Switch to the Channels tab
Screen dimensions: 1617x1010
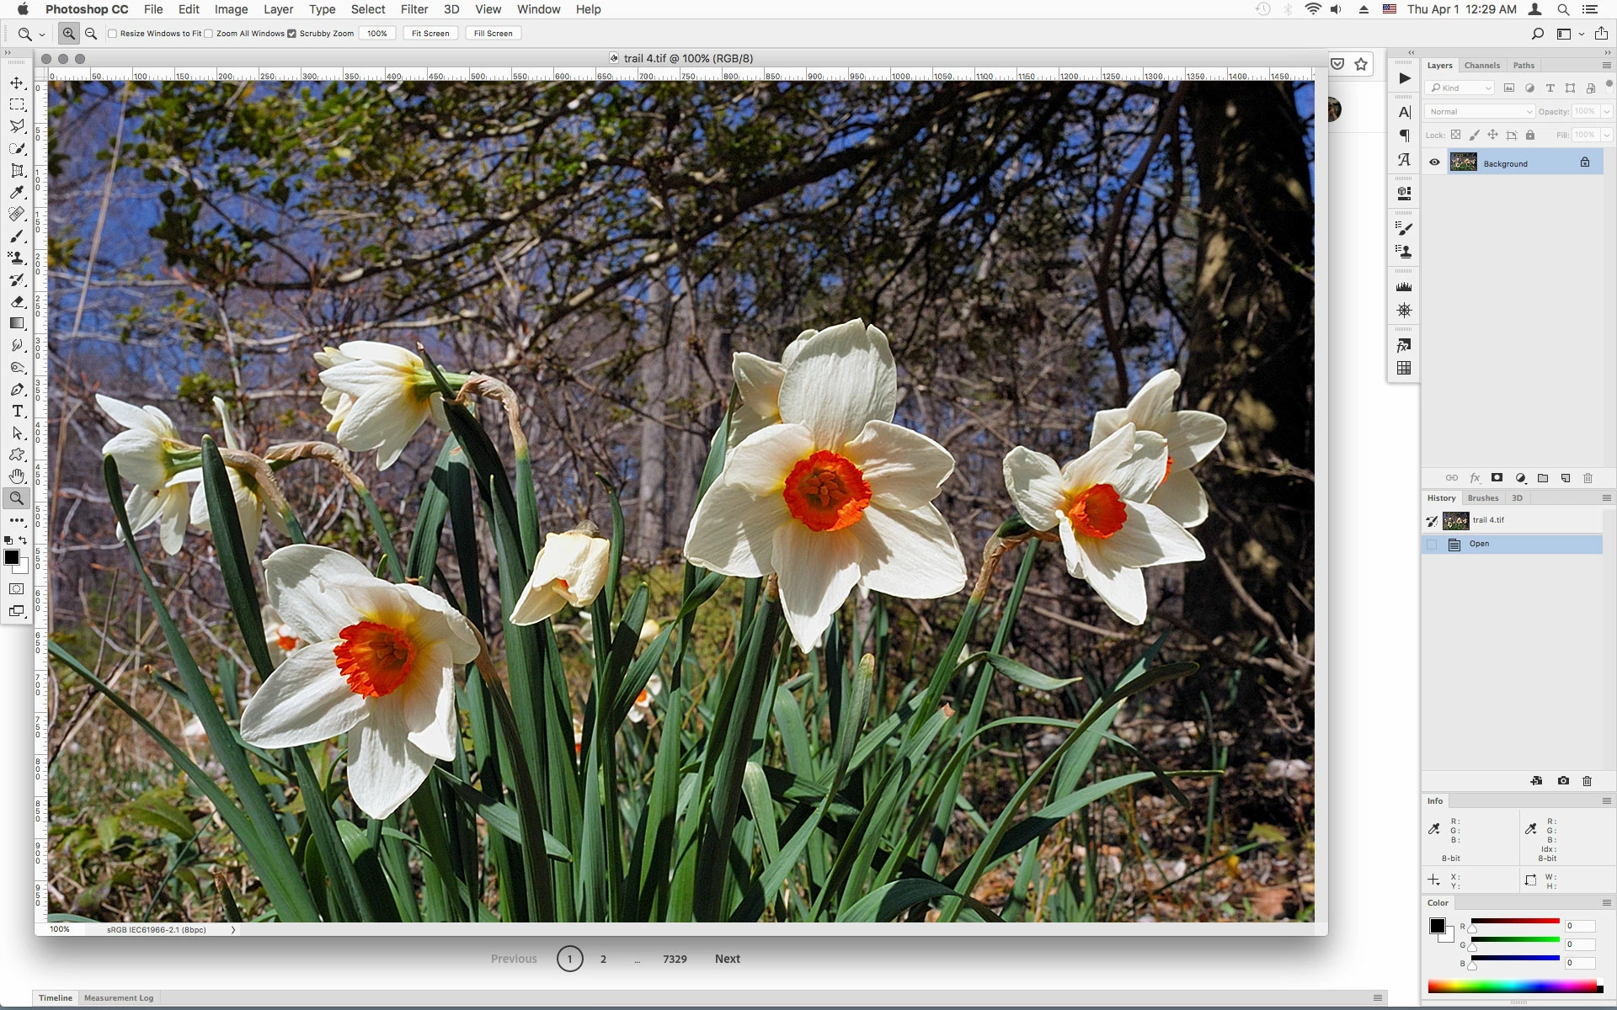tap(1481, 65)
